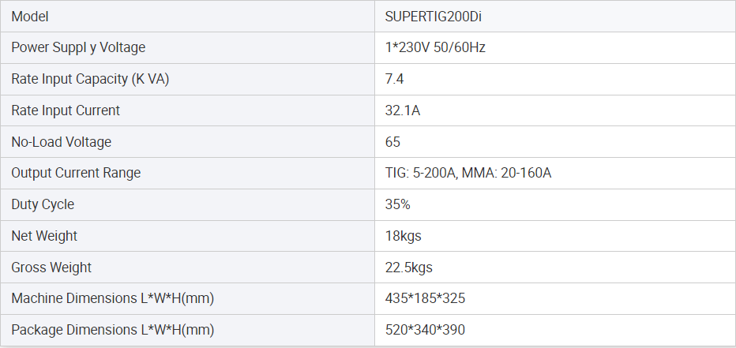This screenshot has width=736, height=348.
Task: Select the 520*340*390 package dimensions value
Action: (426, 330)
